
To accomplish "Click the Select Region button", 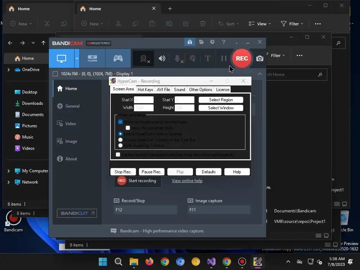I will 221,100.
